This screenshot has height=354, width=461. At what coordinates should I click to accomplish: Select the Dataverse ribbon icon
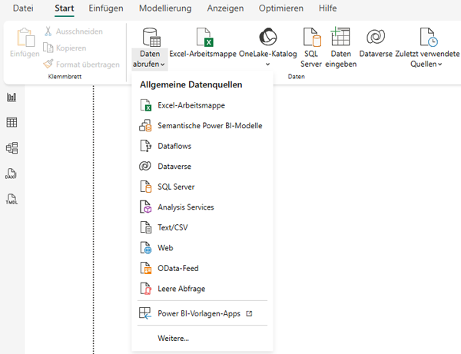376,37
